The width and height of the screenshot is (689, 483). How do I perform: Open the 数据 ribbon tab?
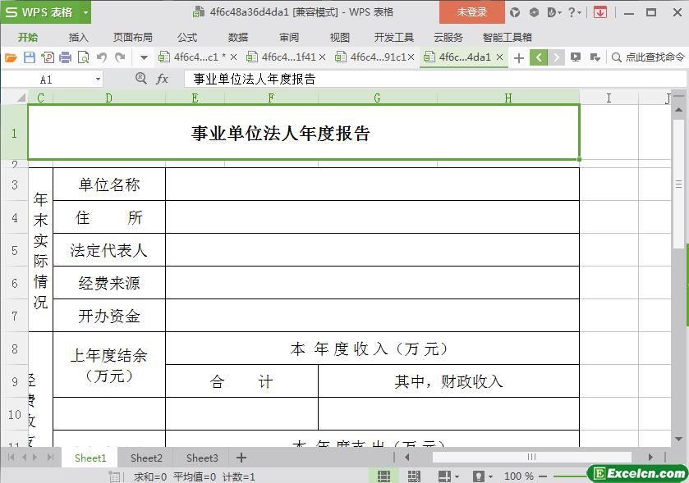(238, 37)
